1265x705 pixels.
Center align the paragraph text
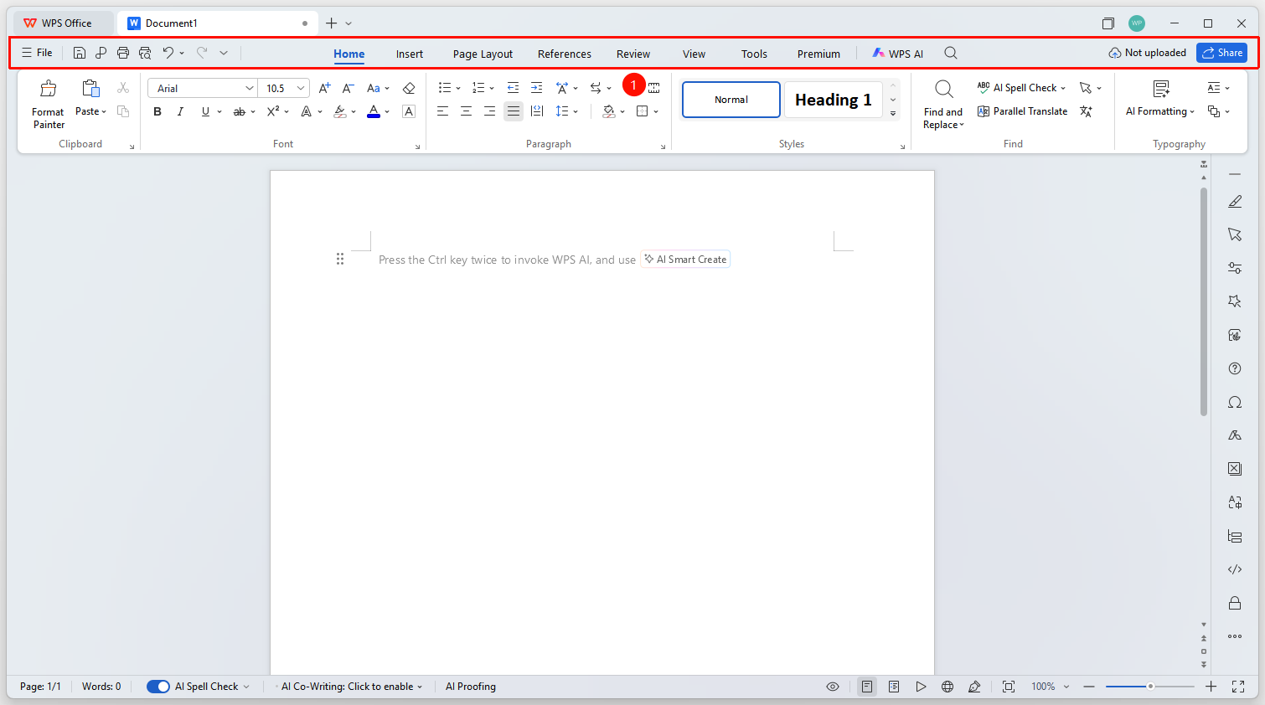click(466, 111)
